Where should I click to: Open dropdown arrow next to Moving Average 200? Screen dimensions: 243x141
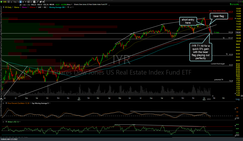(66, 7)
